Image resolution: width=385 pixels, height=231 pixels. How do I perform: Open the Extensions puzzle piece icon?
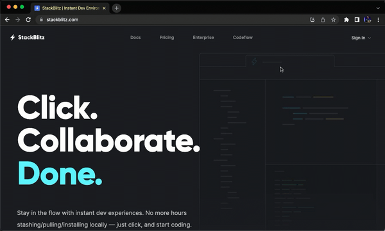click(x=346, y=20)
